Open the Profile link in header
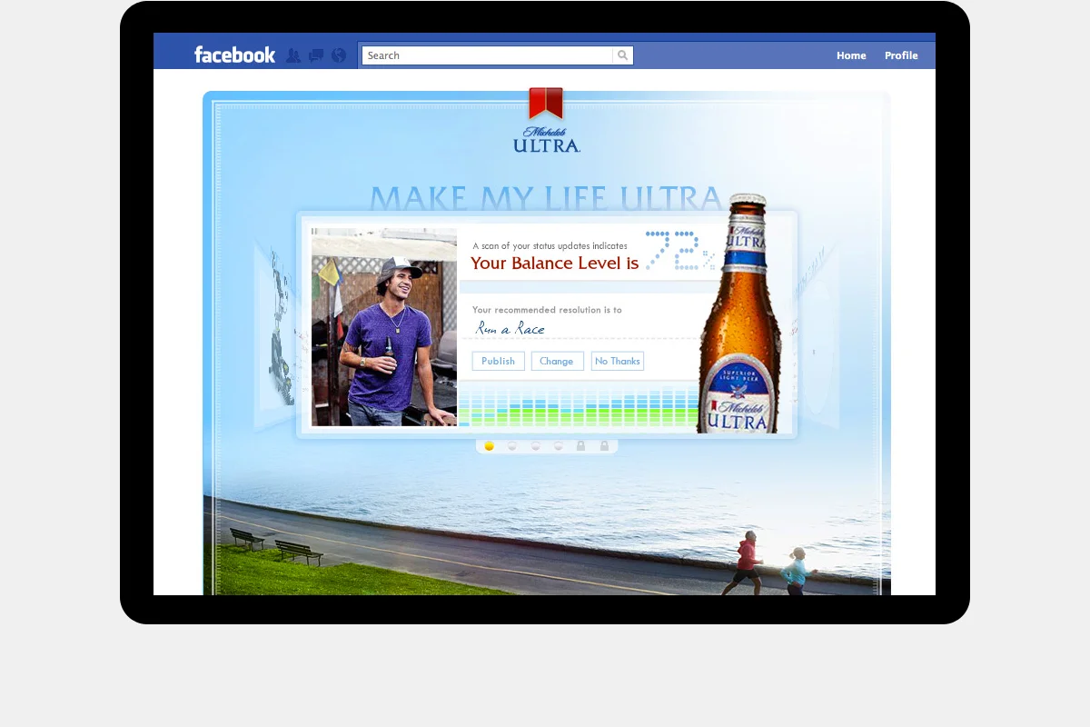The image size is (1090, 727). tap(901, 55)
